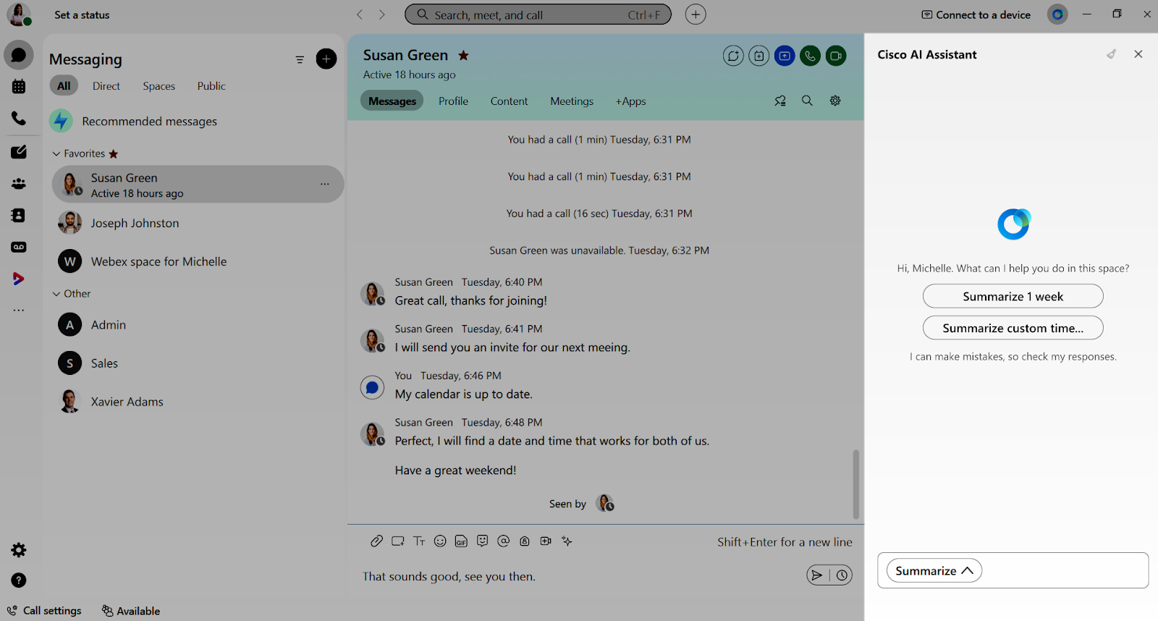
Task: Open Susan Green more options menu
Action: pos(325,185)
